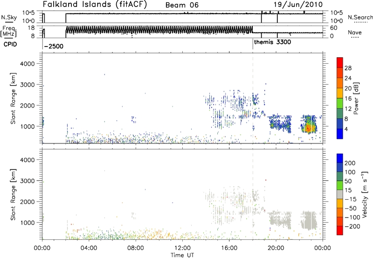Viewport: 373px width, 258px height.
Task: Select the 'Beam 06' header label
Action: tap(182, 5)
